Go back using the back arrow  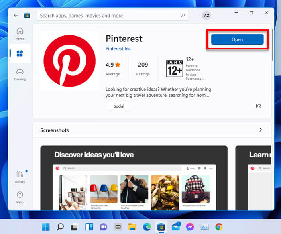point(16,16)
